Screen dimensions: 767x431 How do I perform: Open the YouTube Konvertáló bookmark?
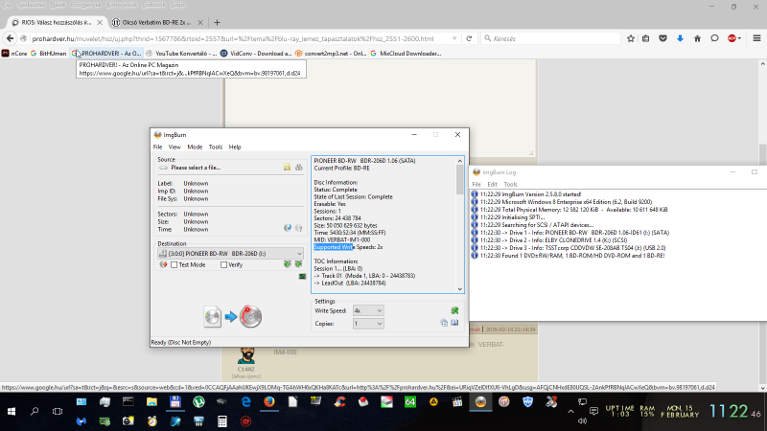point(181,54)
